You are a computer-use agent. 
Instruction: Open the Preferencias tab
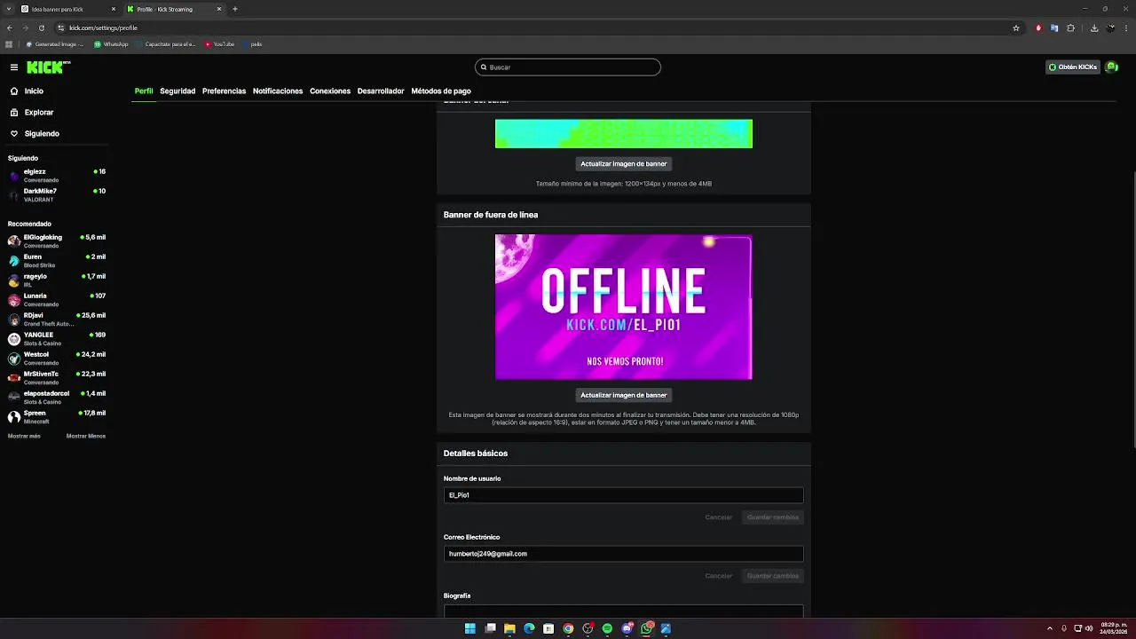[224, 91]
